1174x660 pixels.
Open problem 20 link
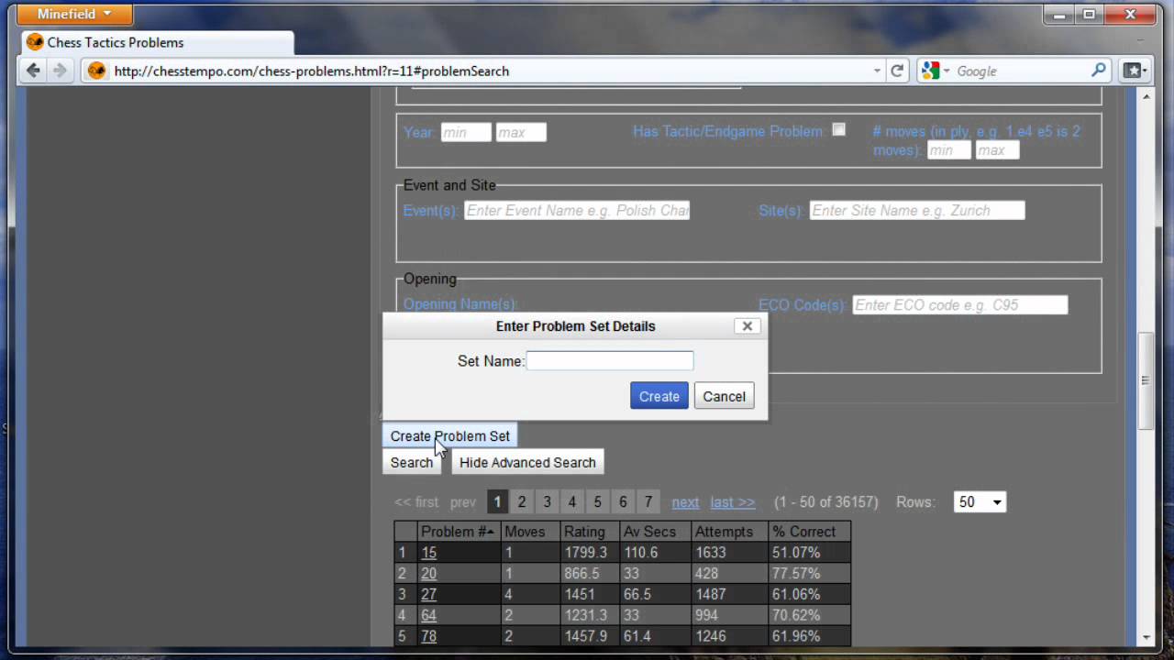[428, 574]
